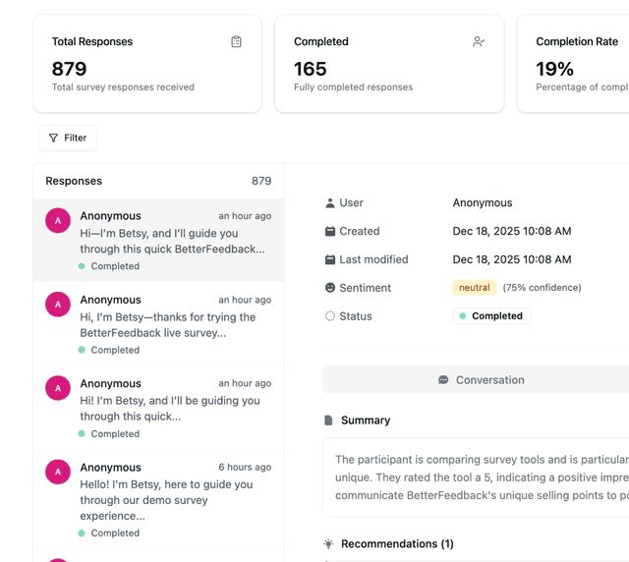Click the clipboard icon on Total Responses card
This screenshot has width=629, height=562.
236,42
